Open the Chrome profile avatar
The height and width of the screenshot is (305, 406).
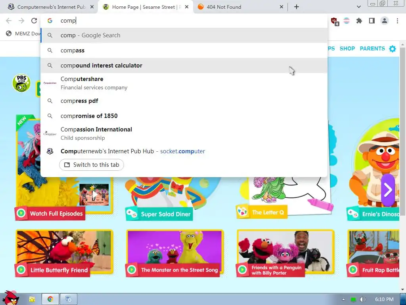[385, 21]
